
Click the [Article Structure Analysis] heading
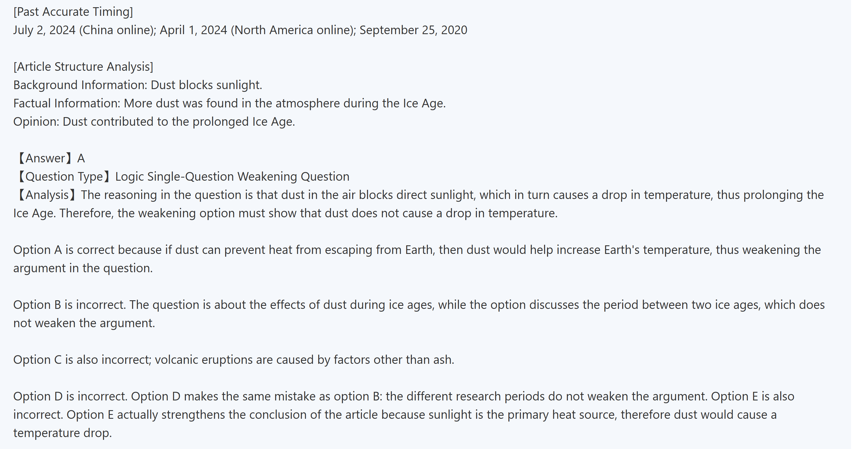(x=83, y=67)
